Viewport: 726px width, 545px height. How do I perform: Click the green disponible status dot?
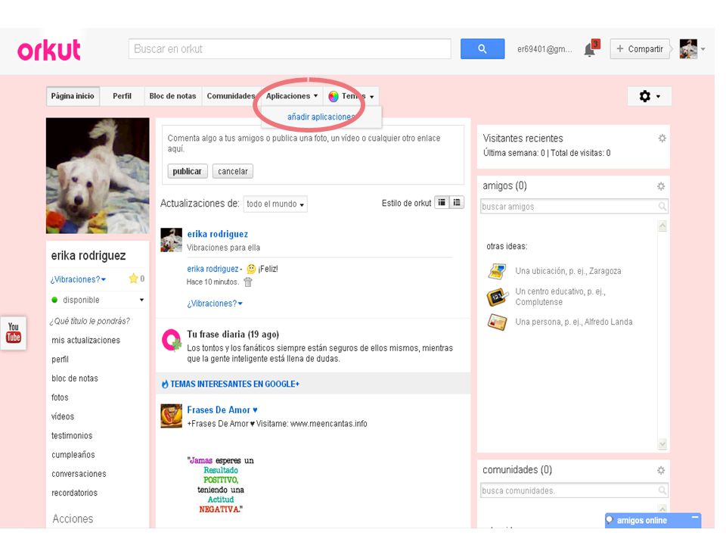pyautogui.click(x=54, y=300)
